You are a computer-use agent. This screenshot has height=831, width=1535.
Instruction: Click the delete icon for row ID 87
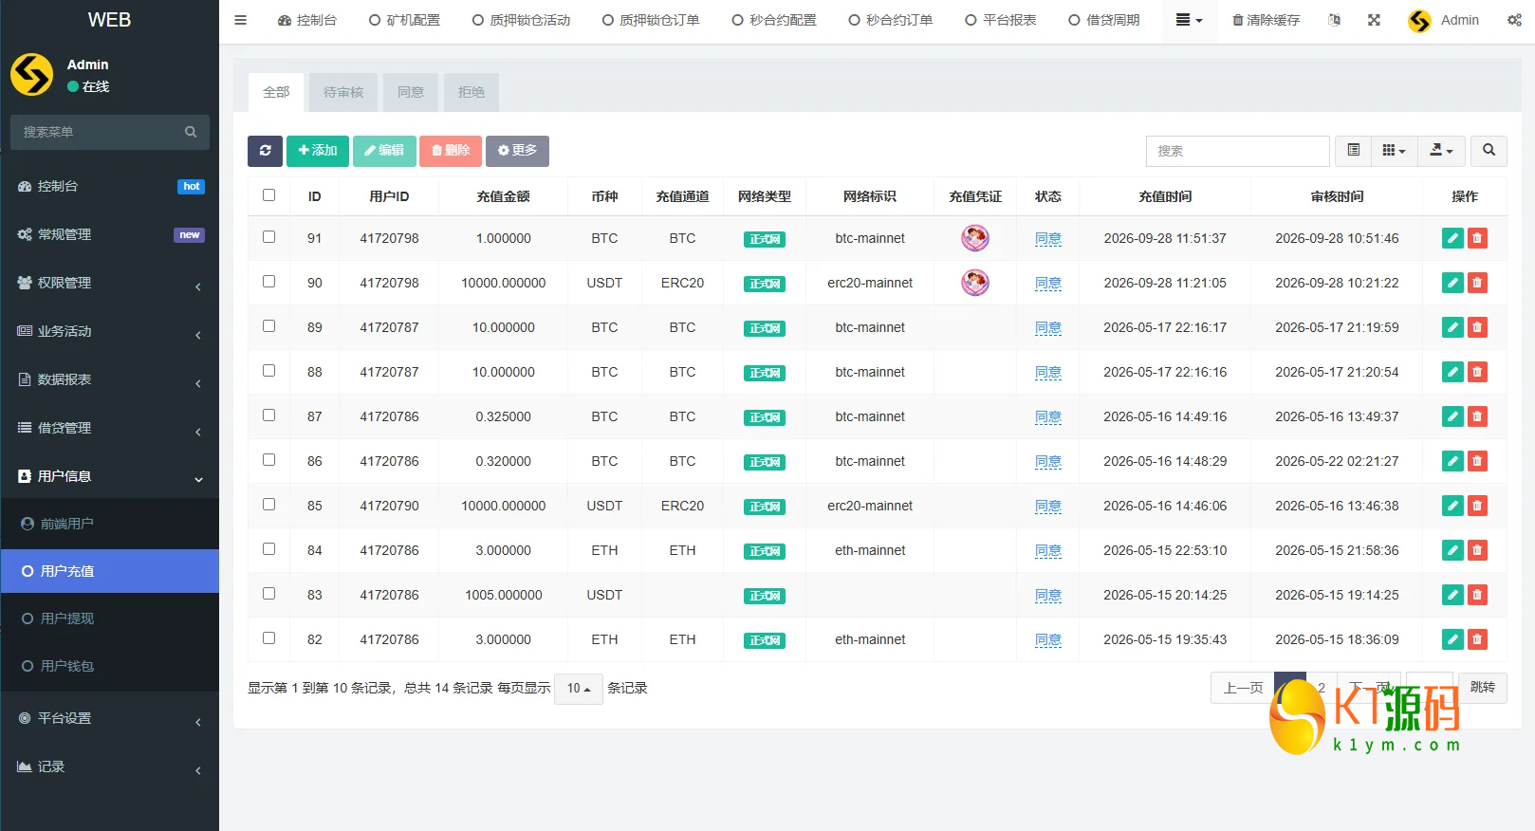[1477, 416]
